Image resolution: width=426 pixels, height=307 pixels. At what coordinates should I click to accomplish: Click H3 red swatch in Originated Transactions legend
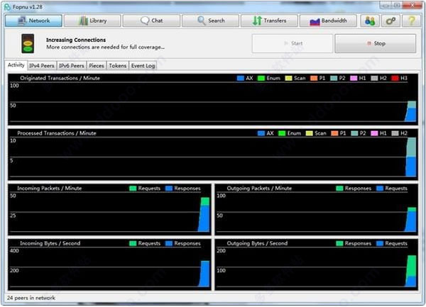point(395,79)
